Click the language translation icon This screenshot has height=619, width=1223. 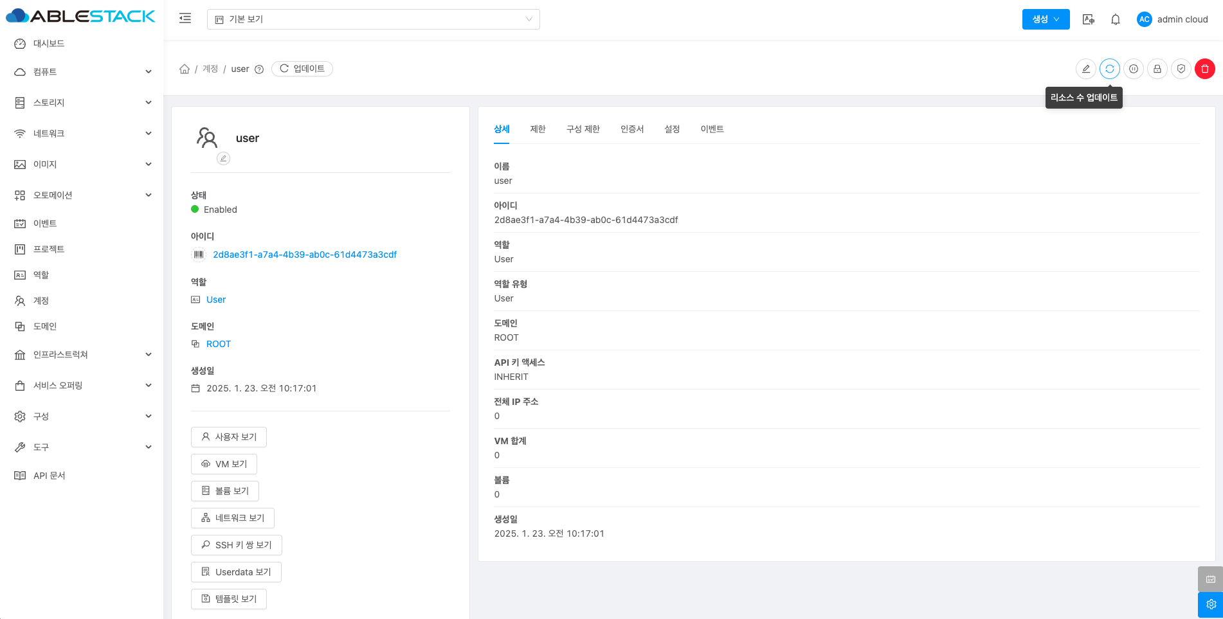pos(1089,19)
